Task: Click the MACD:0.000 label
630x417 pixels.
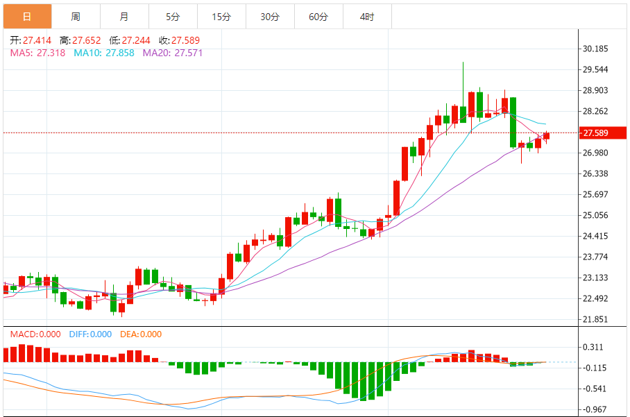Action: click(x=35, y=334)
